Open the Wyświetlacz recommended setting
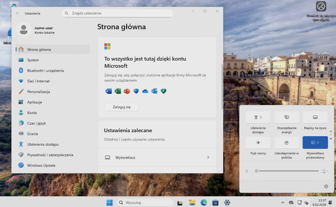Screen dimensions: 336x207 (x=157, y=157)
